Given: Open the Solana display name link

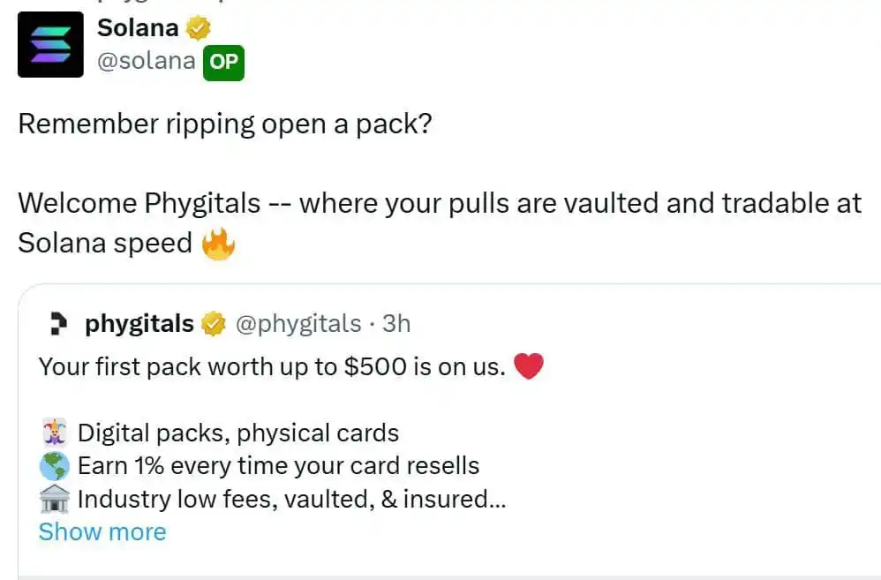Looking at the screenshot, I should (x=138, y=28).
